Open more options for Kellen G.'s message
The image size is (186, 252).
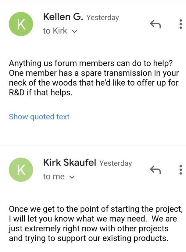point(181,24)
